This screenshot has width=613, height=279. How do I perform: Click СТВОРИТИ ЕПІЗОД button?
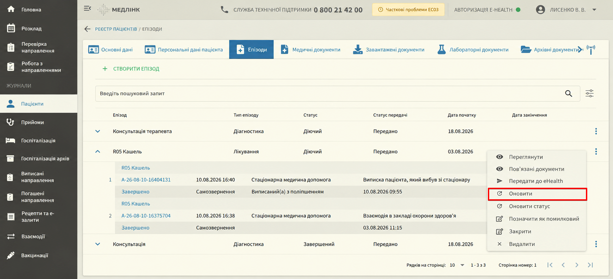tap(131, 69)
